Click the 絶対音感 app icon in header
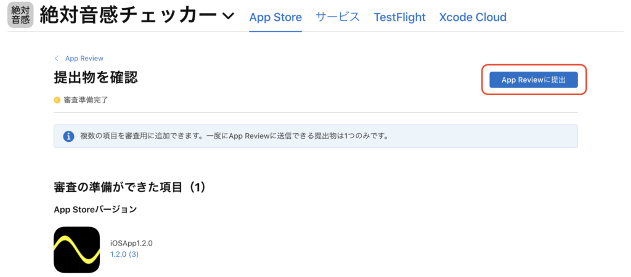This screenshot has width=631, height=277. click(20, 16)
